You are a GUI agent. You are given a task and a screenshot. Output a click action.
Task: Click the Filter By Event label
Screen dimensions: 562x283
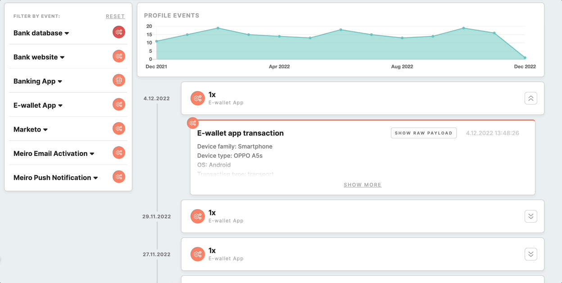click(37, 16)
